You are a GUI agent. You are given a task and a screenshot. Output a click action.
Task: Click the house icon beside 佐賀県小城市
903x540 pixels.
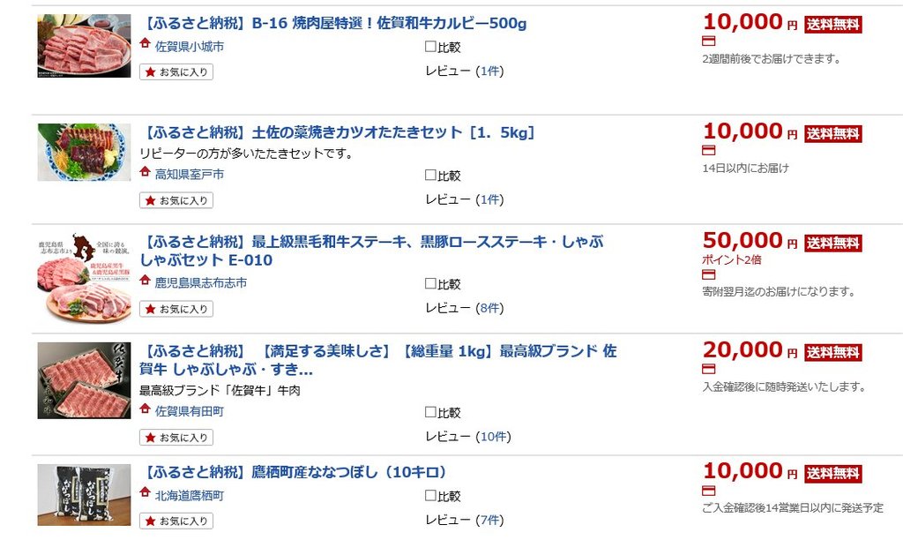(x=146, y=44)
